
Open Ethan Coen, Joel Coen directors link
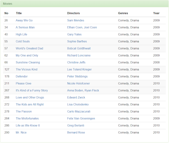[82, 28]
